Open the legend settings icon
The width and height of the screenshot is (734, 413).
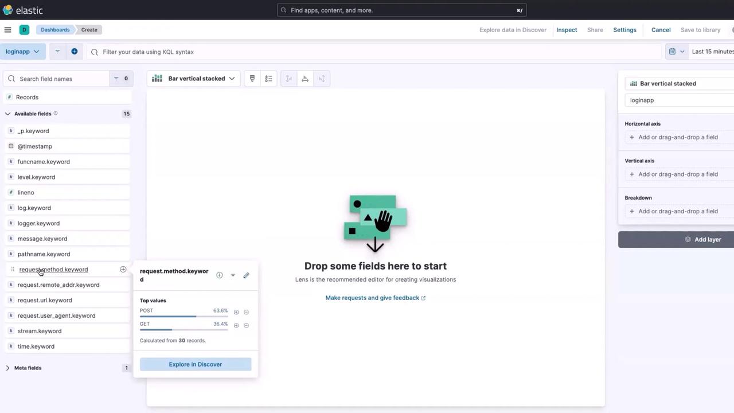click(268, 79)
